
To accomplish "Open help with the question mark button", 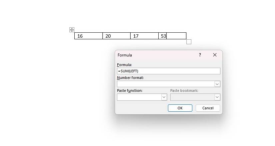I will 200,55.
